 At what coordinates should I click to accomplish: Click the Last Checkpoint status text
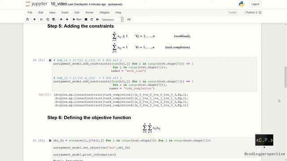pyautogui.click(x=87, y=4)
